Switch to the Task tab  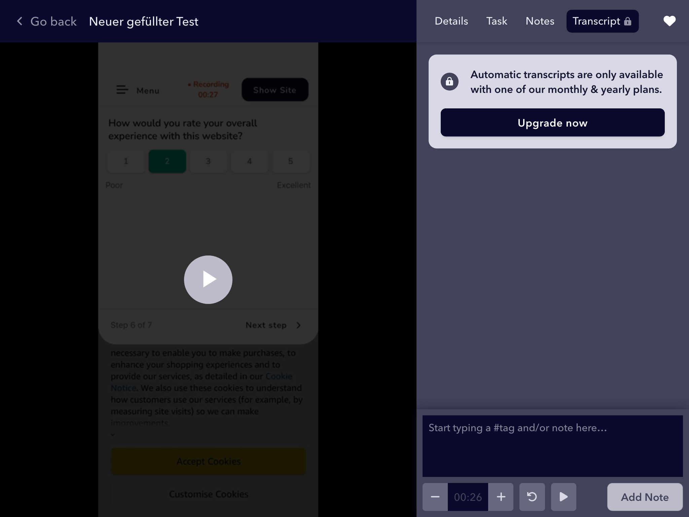497,21
